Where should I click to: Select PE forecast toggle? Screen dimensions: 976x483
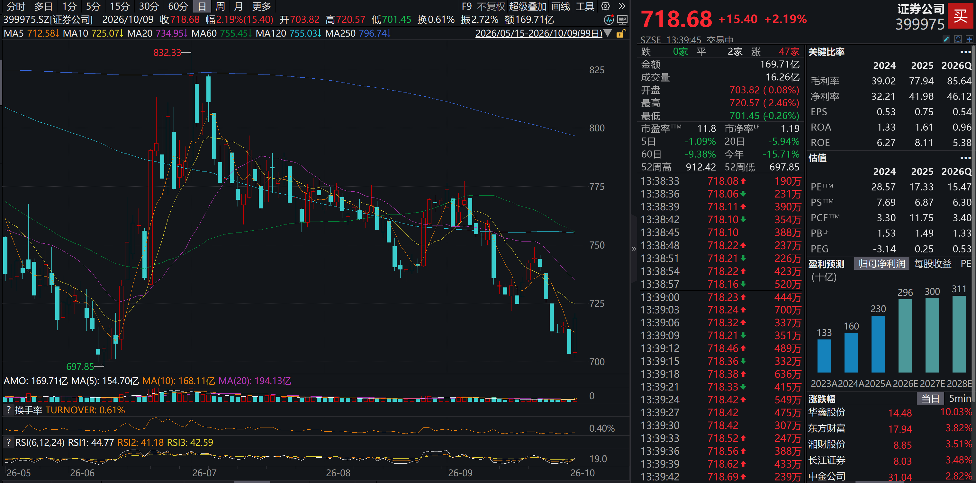click(x=965, y=264)
